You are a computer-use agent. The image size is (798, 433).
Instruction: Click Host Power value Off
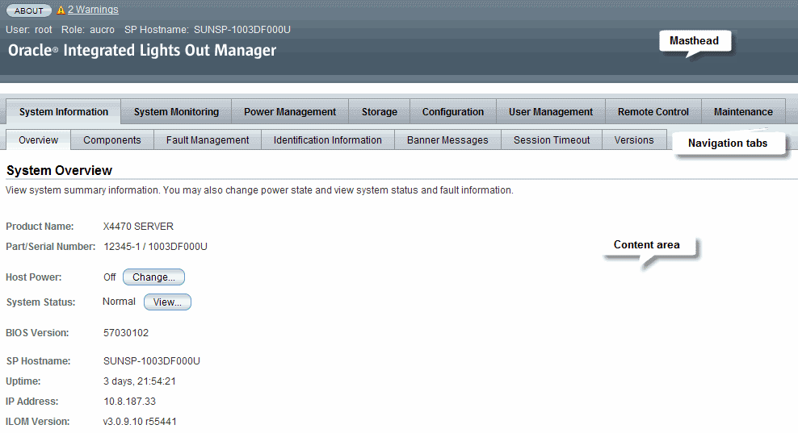pyautogui.click(x=109, y=277)
